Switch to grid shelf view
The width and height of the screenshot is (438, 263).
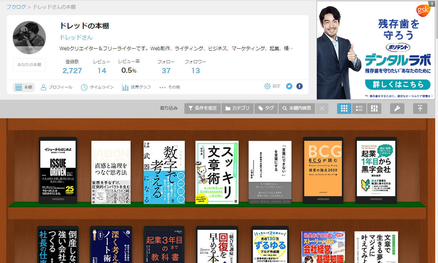point(344,108)
